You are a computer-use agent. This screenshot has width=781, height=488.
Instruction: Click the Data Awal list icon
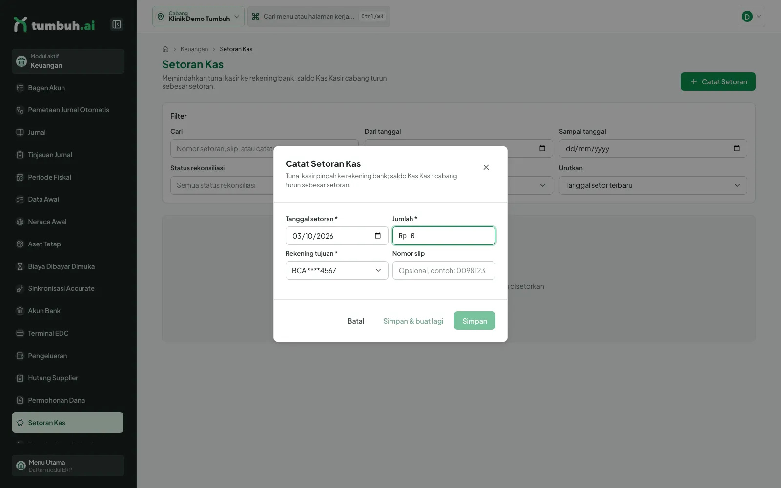coord(20,199)
